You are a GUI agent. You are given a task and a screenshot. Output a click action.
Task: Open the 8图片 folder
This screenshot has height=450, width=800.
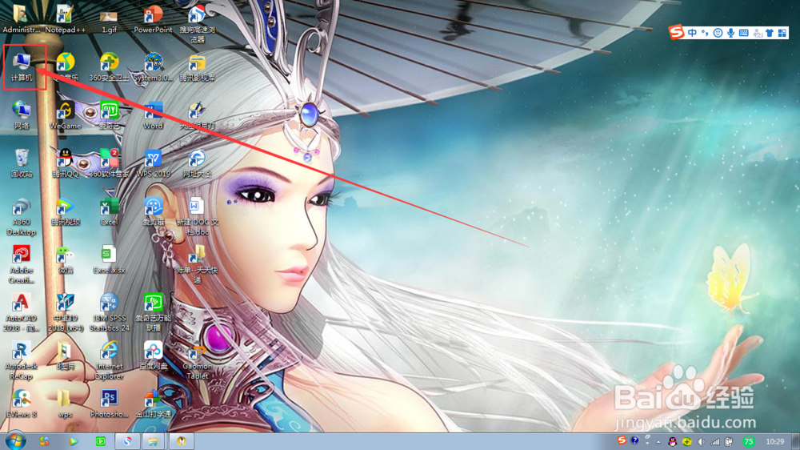65,356
